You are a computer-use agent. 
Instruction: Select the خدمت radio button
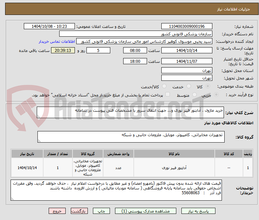[189, 86]
